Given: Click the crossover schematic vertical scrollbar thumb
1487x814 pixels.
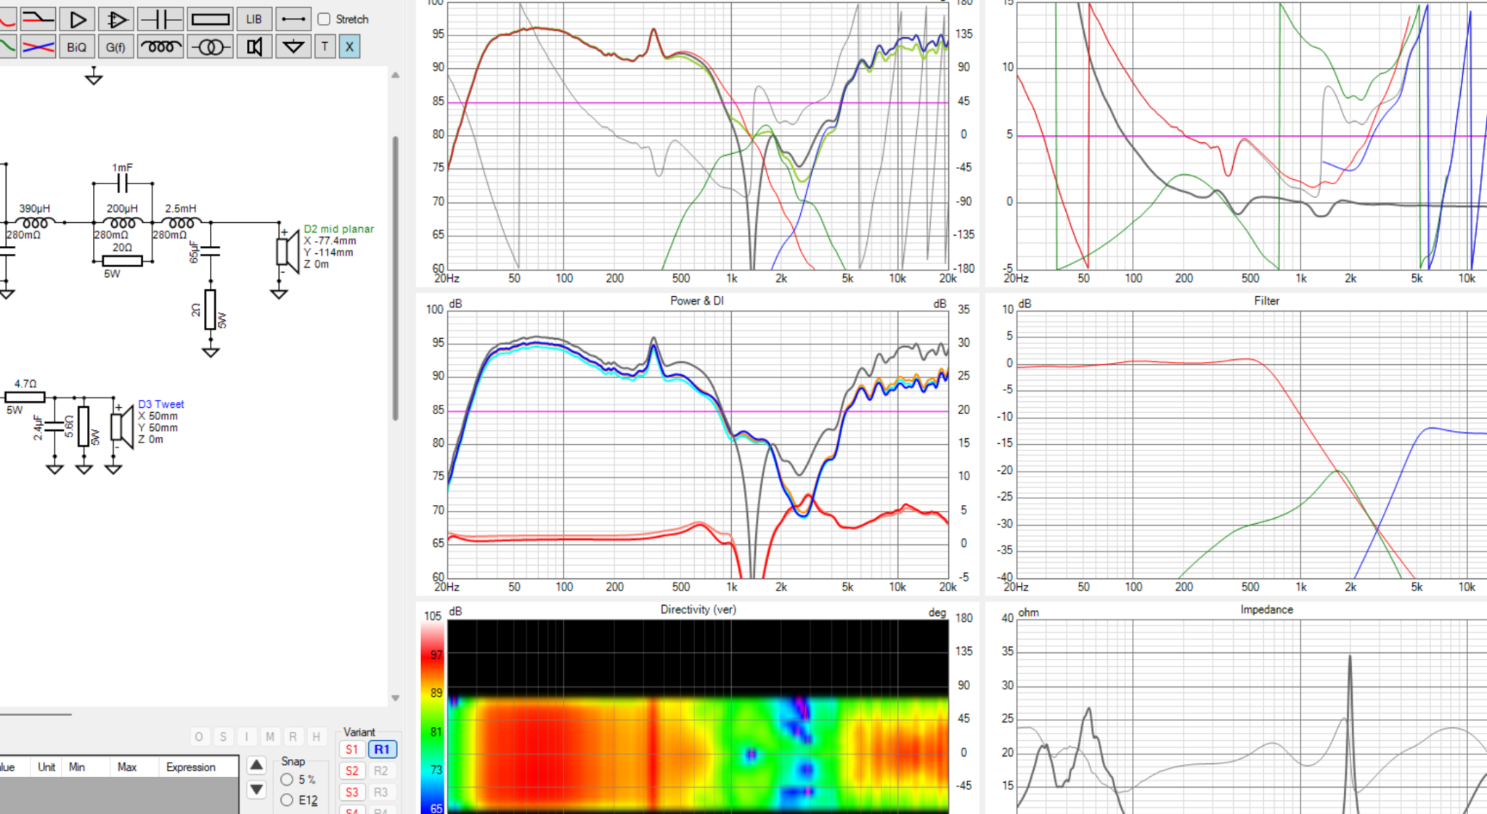Looking at the screenshot, I should coord(396,278).
